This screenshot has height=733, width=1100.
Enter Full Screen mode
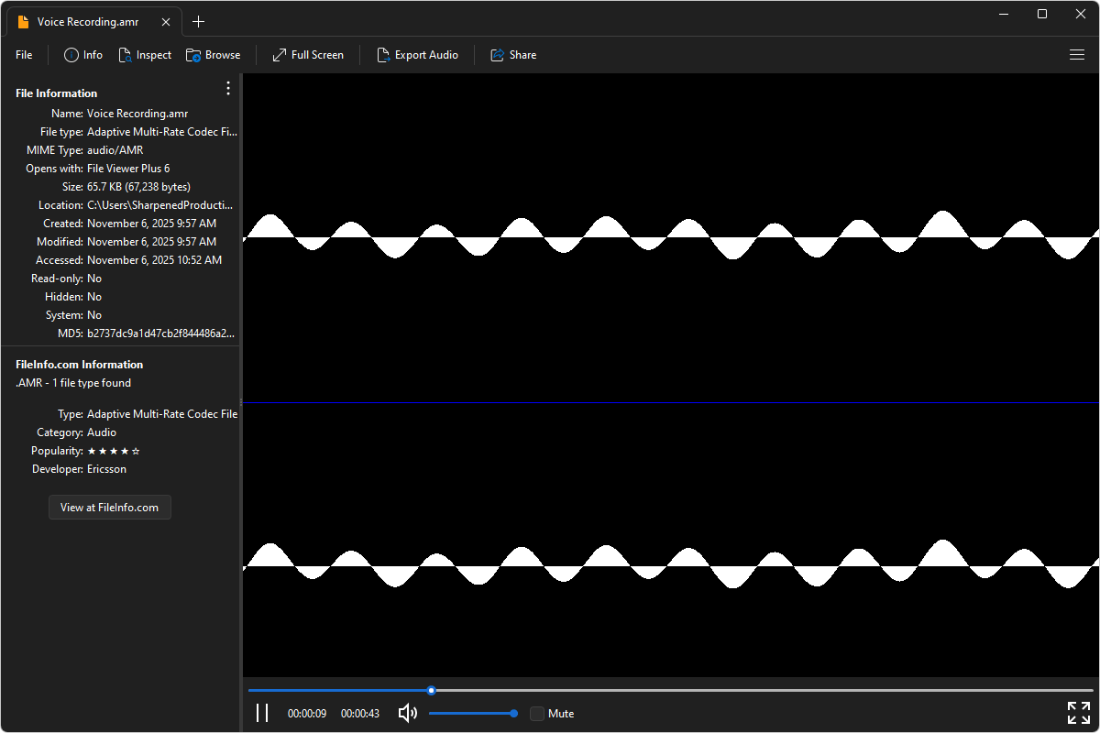point(307,55)
